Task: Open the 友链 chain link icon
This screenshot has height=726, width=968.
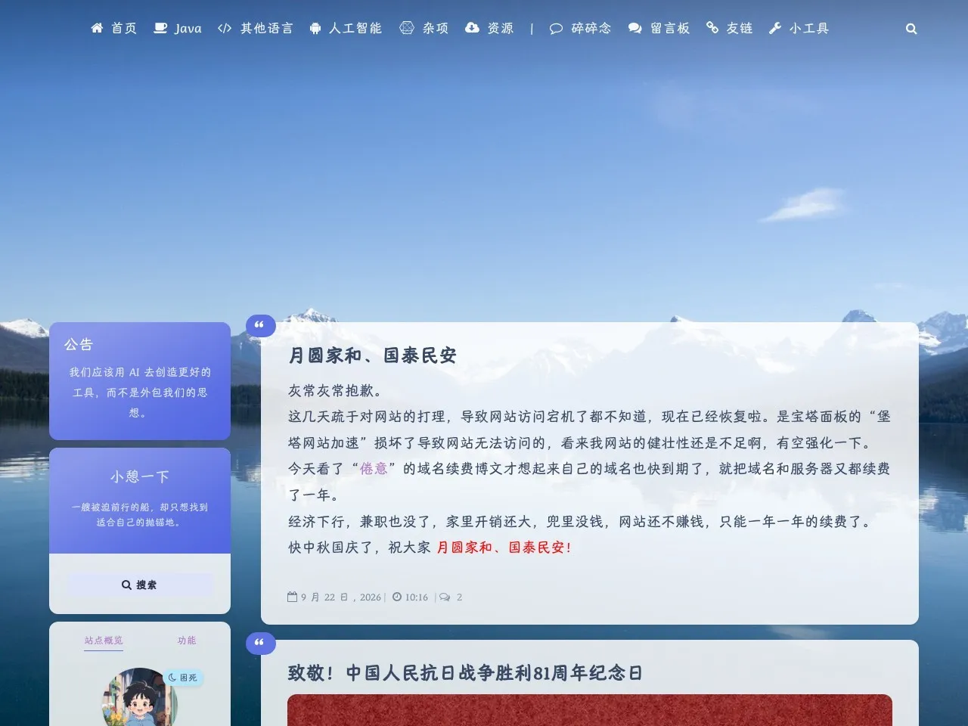Action: 712,28
